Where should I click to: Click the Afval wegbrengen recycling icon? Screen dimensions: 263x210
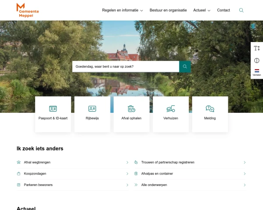point(18,162)
